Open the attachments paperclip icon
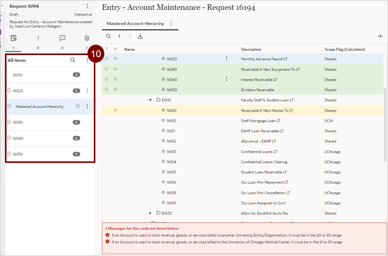This screenshot has width=388, height=256. (x=87, y=38)
